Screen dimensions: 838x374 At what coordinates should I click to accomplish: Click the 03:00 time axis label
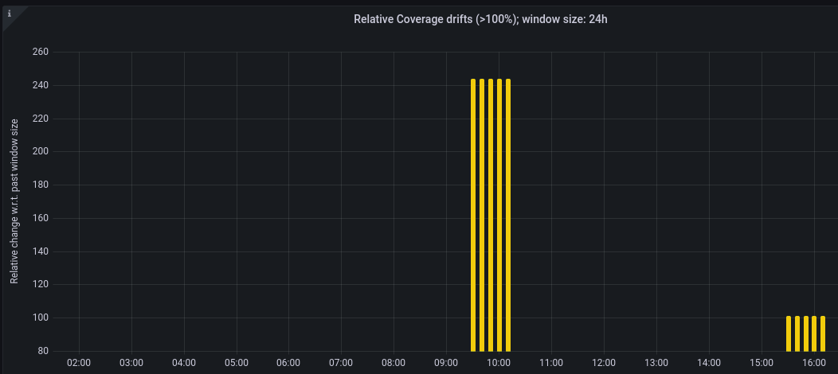click(x=131, y=363)
